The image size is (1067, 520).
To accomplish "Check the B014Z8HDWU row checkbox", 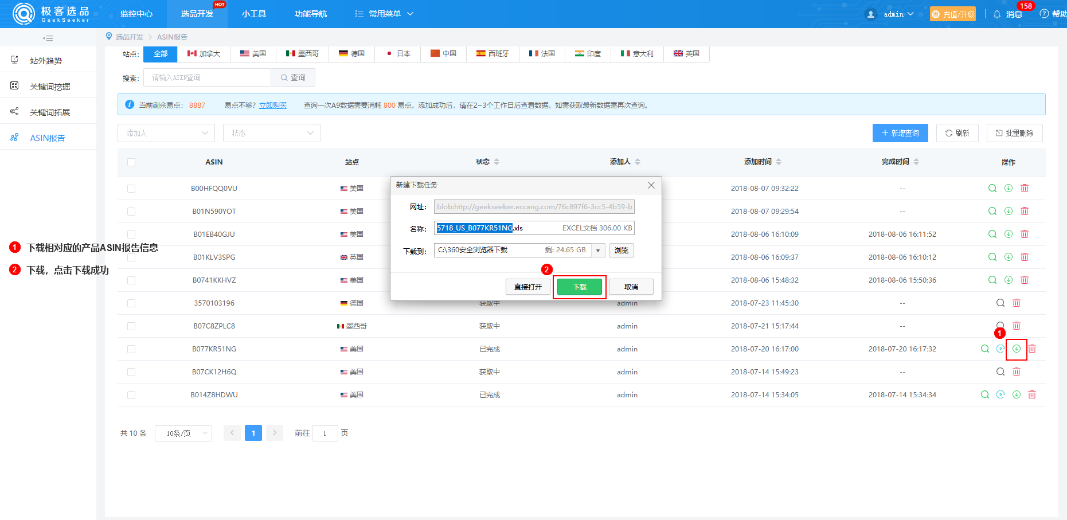I will coord(131,395).
